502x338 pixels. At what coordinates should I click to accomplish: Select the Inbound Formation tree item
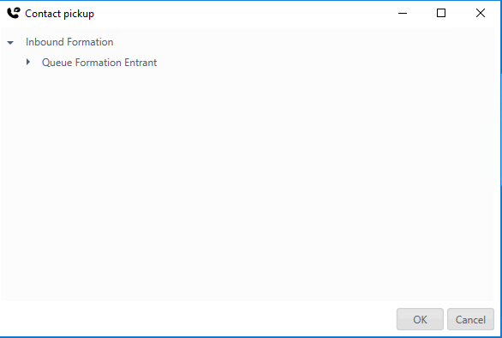pos(69,42)
